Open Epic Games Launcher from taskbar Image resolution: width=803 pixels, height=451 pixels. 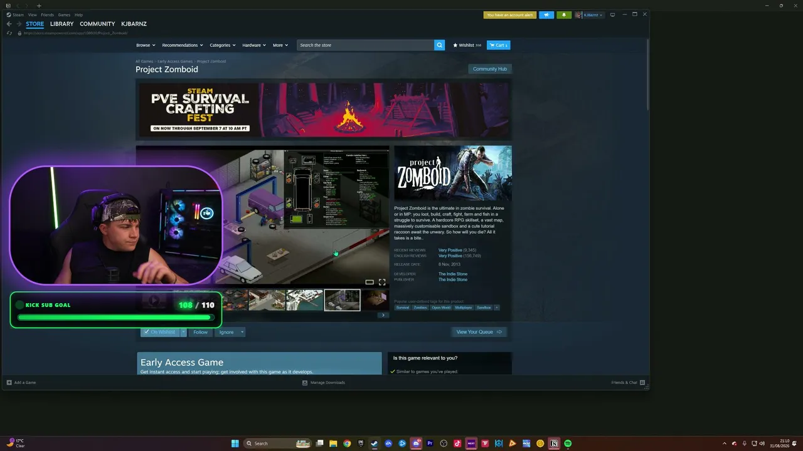361,443
